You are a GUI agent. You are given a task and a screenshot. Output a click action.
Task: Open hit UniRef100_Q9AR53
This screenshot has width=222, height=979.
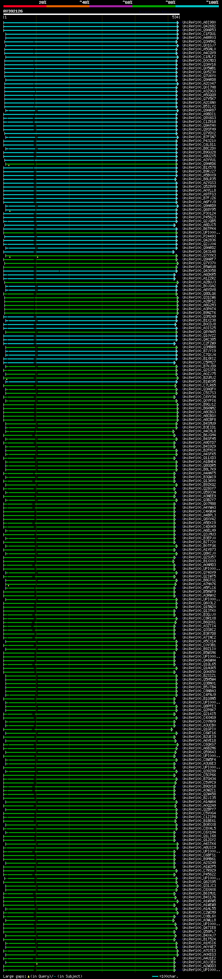coord(199,30)
